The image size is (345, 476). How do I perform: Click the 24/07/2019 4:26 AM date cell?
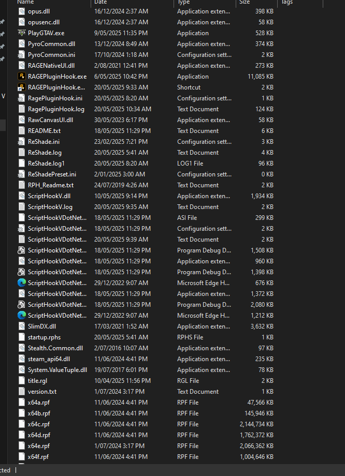tap(122, 185)
